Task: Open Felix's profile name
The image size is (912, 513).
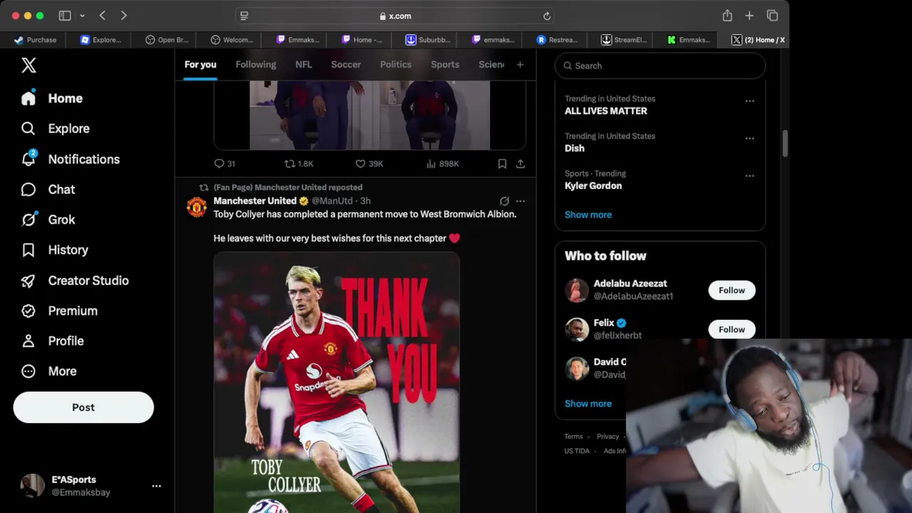Action: (603, 323)
